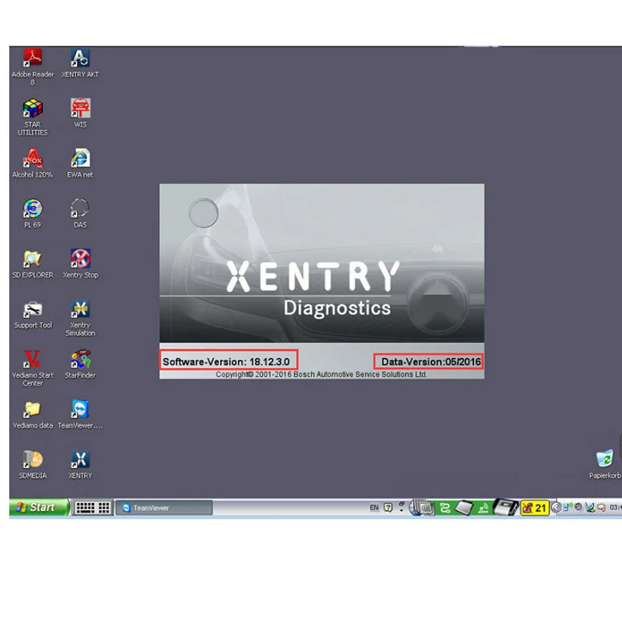Image resolution: width=622 pixels, height=622 pixels.
Task: Click the green wireless signal icon
Action: pos(483,508)
